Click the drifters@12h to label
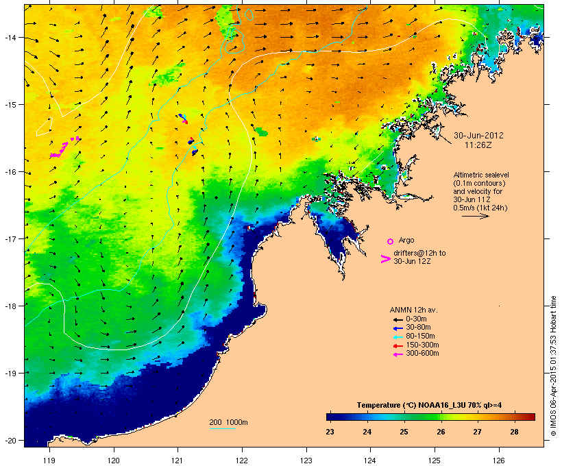 click(419, 253)
